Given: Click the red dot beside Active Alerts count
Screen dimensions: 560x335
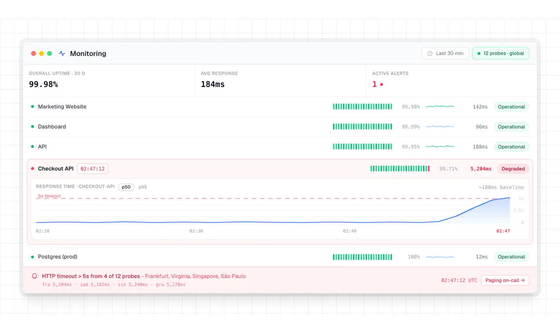Looking at the screenshot, I should click(x=381, y=85).
